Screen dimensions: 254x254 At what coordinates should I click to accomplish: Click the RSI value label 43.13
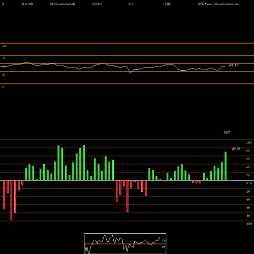(x=234, y=65)
